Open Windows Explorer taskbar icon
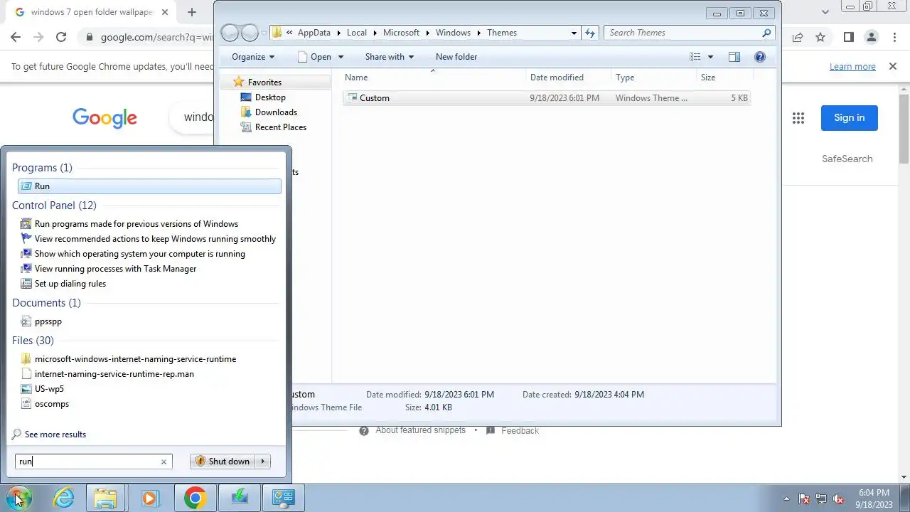The image size is (910, 512). 105,498
